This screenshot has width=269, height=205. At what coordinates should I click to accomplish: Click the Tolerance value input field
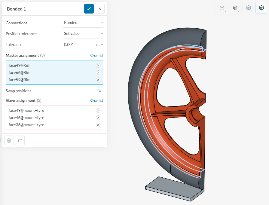(77, 45)
